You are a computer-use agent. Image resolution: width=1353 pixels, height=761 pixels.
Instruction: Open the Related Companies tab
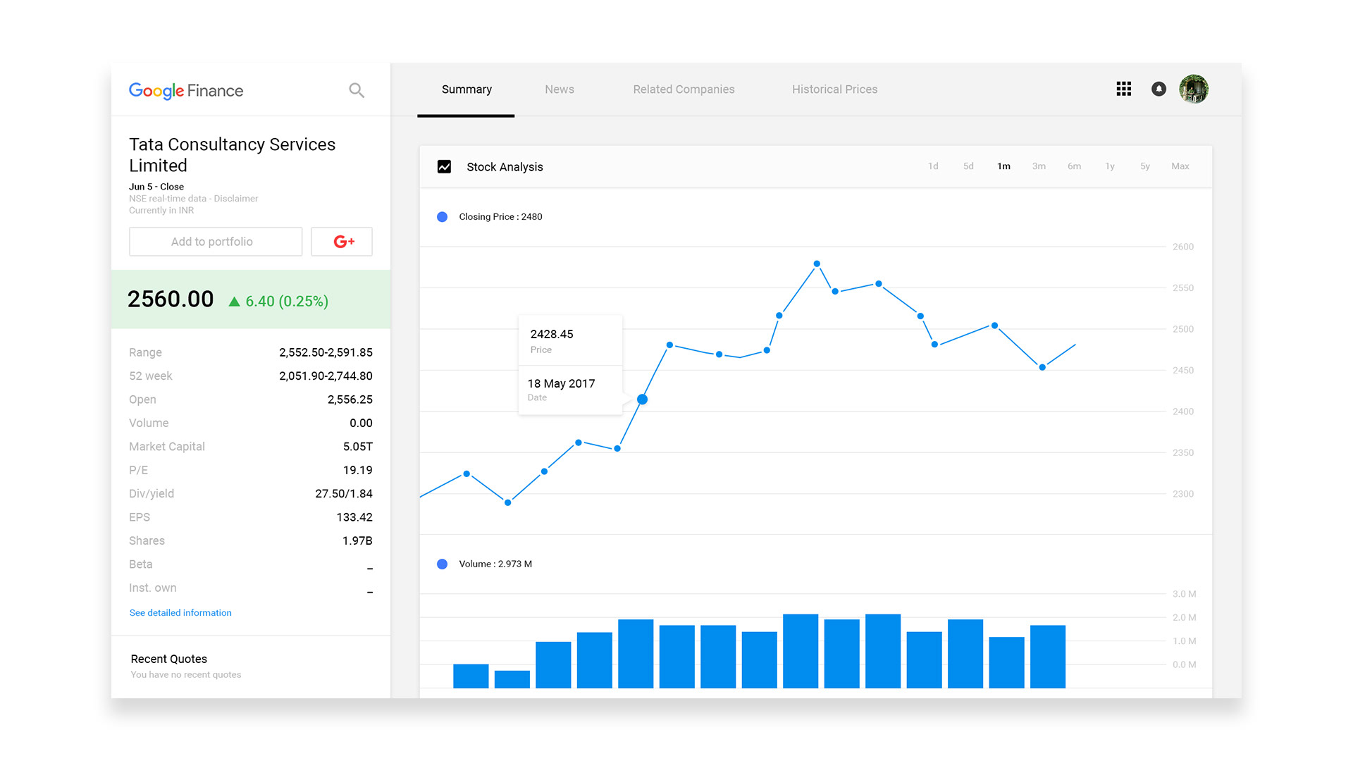click(x=684, y=89)
